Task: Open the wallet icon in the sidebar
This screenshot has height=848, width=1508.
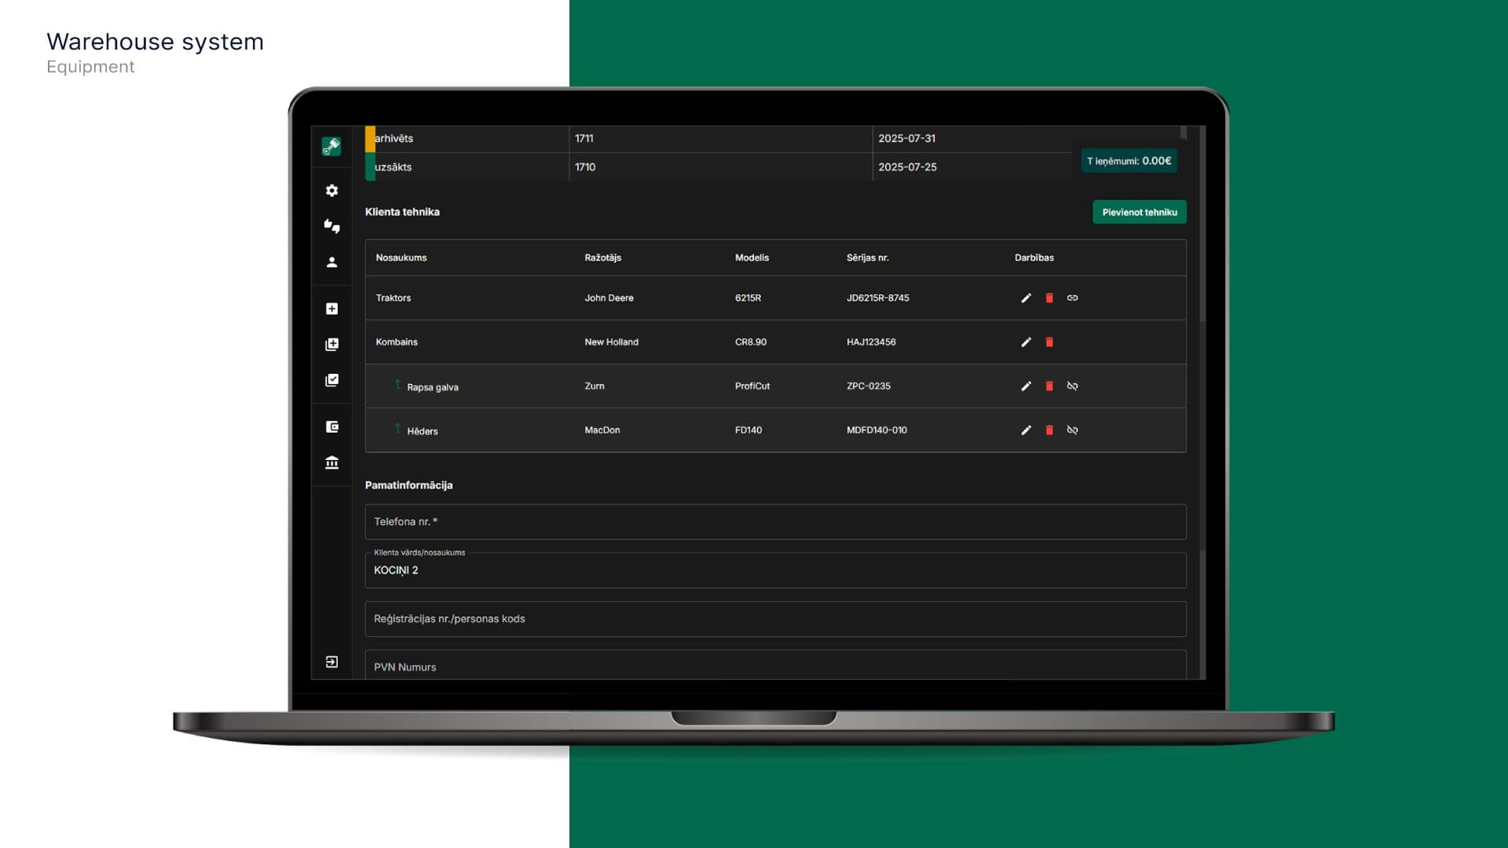Action: tap(331, 427)
